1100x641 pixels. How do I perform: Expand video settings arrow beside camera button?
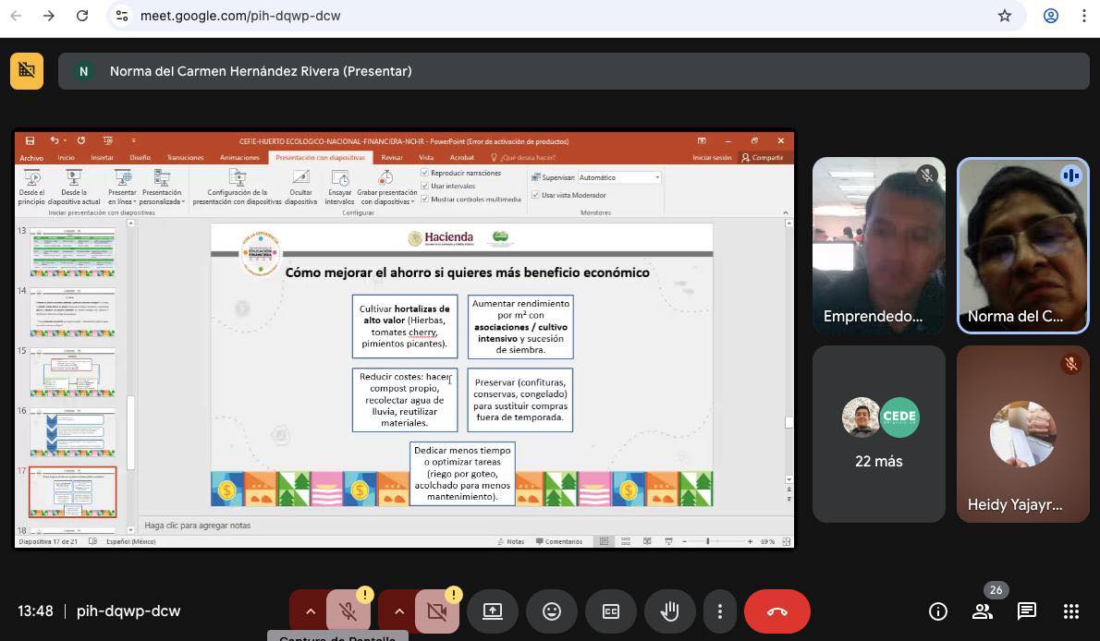(x=399, y=611)
